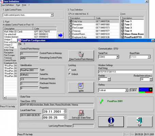155x136 pixels.
Task: Click the Read info icon
Action: click(x=111, y=120)
